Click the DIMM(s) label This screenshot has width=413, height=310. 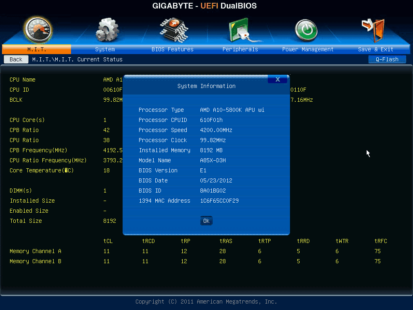point(21,191)
